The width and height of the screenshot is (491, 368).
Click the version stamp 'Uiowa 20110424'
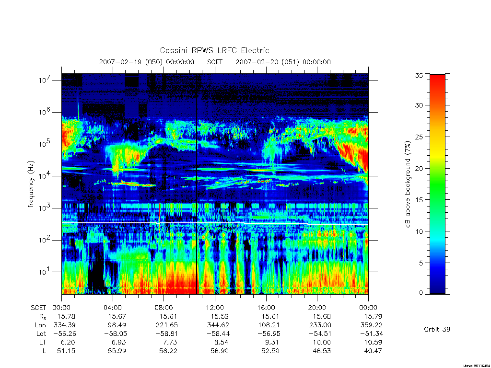pyautogui.click(x=476, y=366)
